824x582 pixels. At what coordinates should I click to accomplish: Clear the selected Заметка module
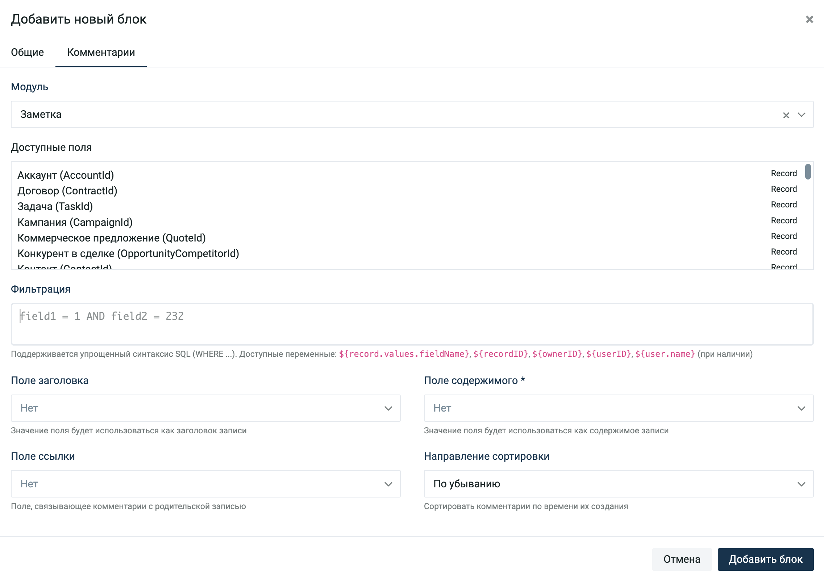[786, 115]
